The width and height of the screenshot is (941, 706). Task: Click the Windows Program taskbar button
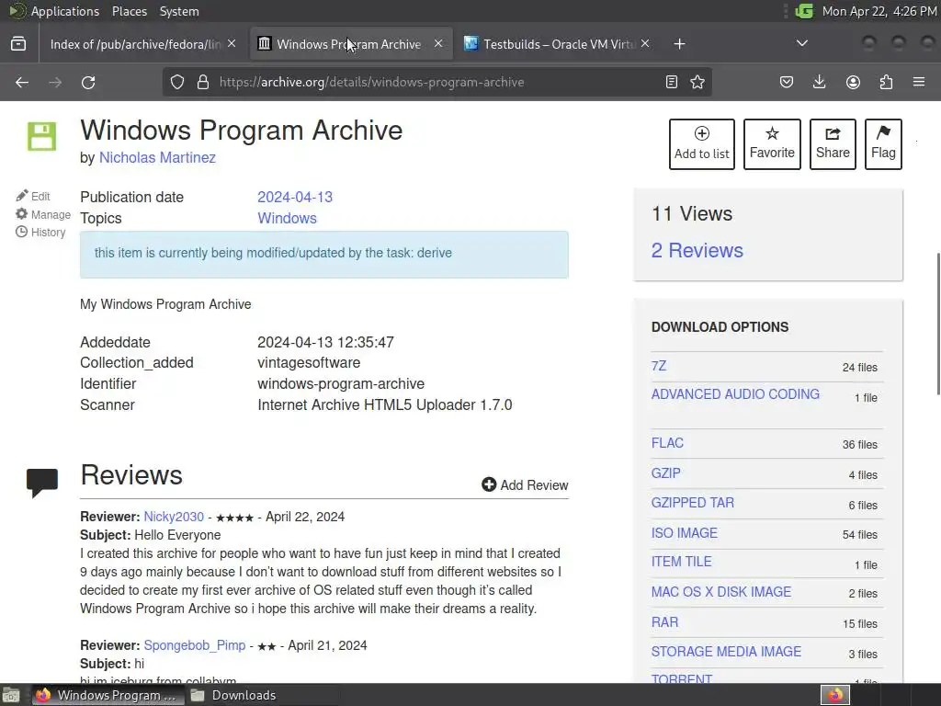point(108,695)
